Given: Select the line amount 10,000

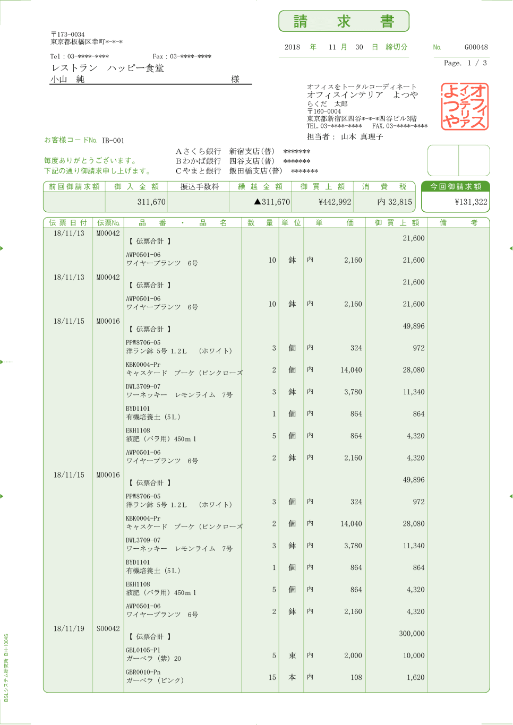Looking at the screenshot, I should tap(414, 655).
